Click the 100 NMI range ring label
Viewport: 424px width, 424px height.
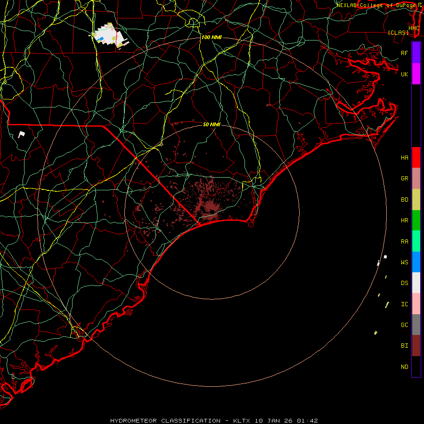[x=212, y=37]
